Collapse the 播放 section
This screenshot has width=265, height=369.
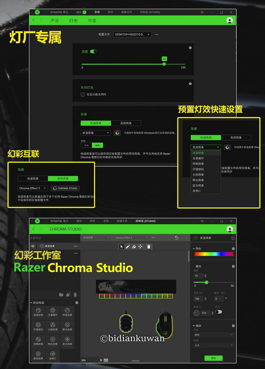coord(194,326)
